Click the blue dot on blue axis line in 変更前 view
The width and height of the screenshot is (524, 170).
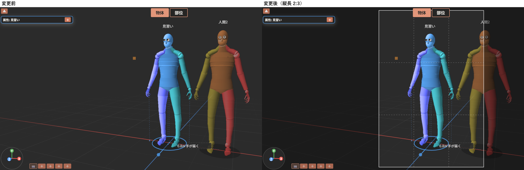159,155
